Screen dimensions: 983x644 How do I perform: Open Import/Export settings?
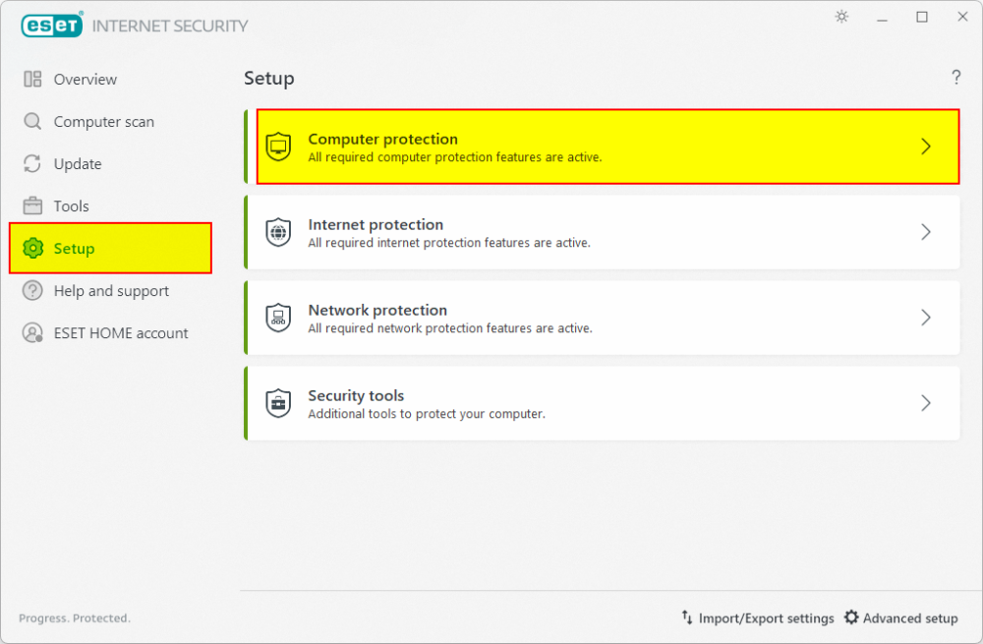[x=757, y=618]
